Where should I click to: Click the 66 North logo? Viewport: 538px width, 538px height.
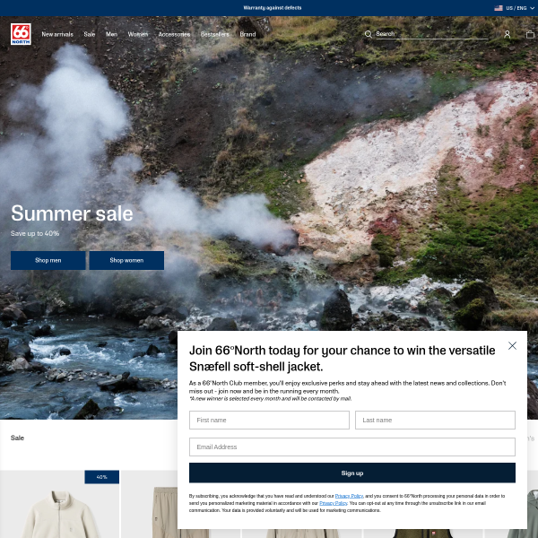pos(21,34)
